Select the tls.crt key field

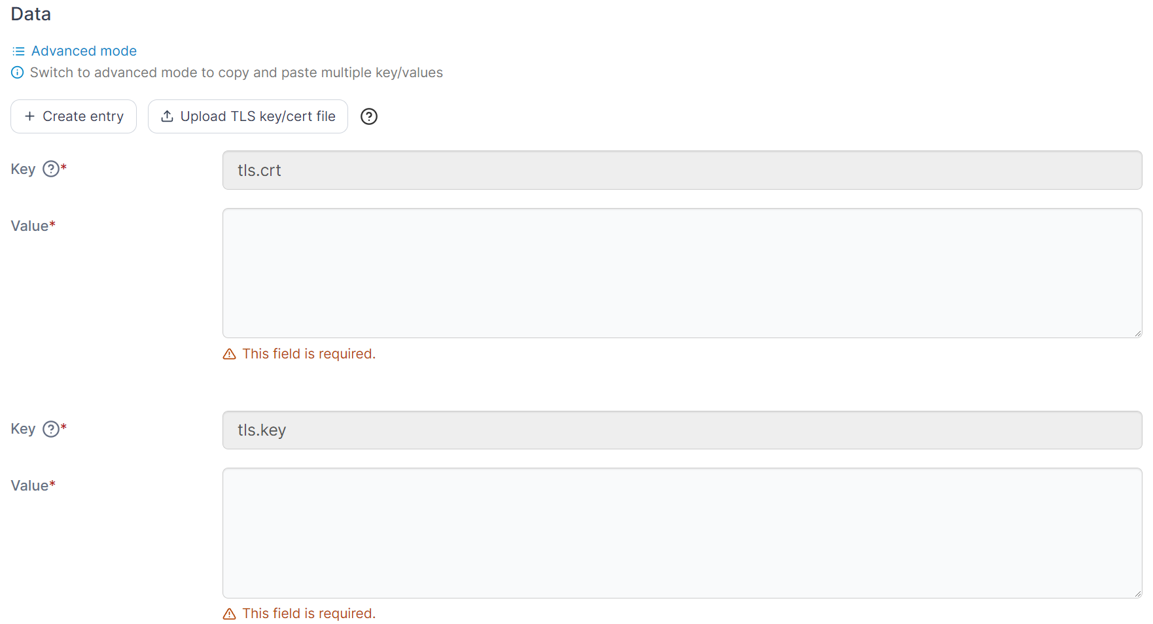(682, 170)
